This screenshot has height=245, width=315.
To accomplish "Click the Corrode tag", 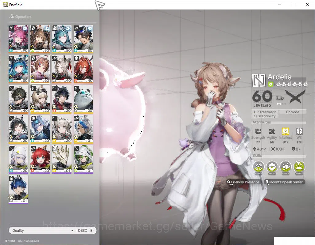I will pyautogui.click(x=293, y=112).
